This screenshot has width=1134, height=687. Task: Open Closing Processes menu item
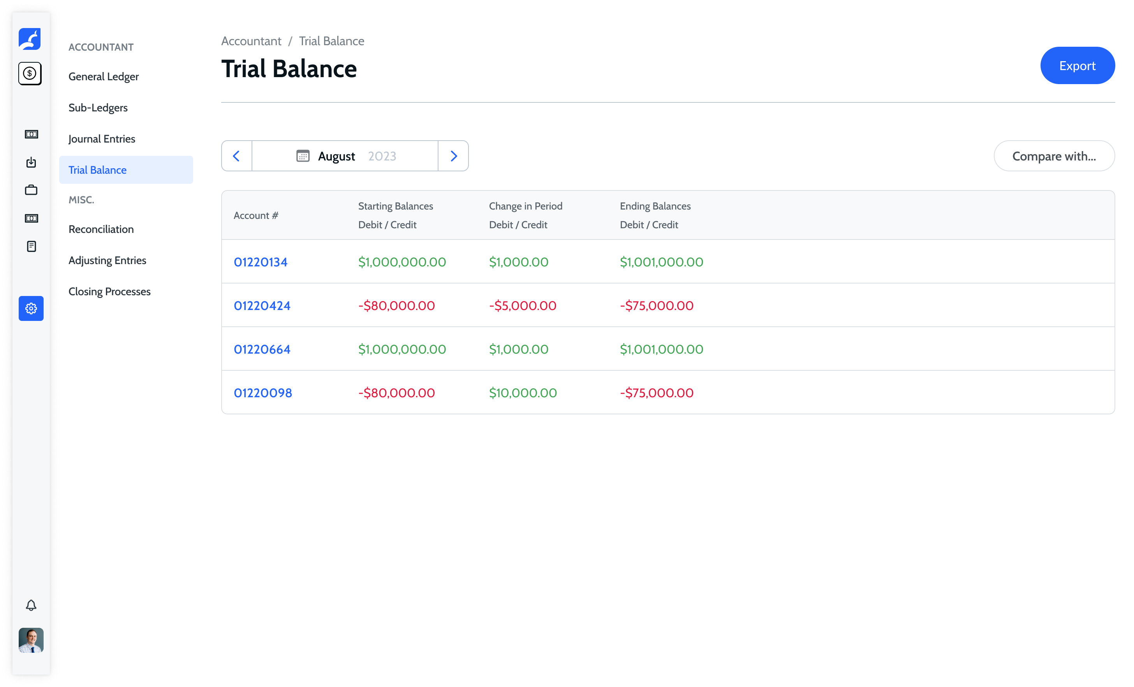[109, 292]
